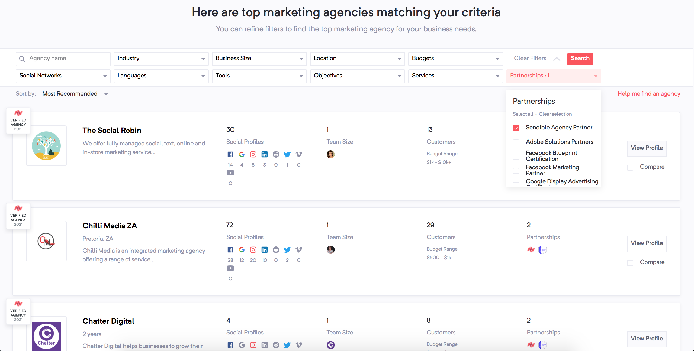
Task: Click the search magnifier icon in Agency name field
Action: click(x=22, y=59)
